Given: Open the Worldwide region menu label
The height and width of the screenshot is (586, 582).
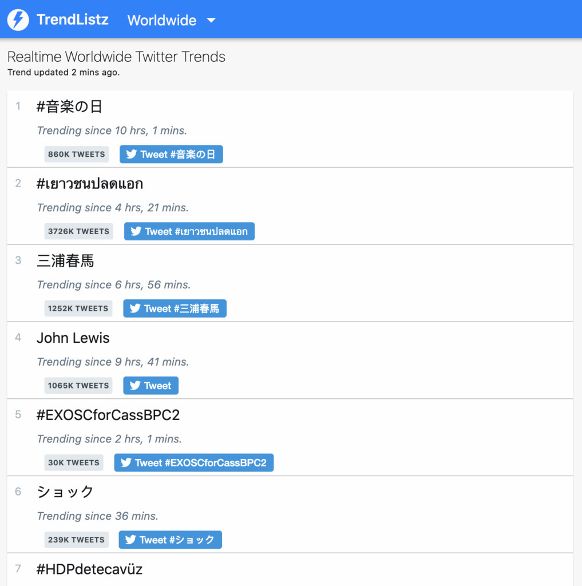Looking at the screenshot, I should tap(162, 20).
